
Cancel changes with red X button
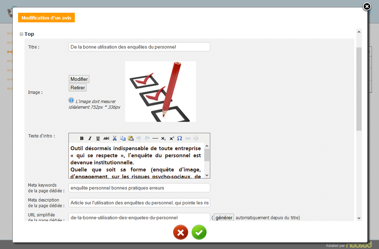(180, 232)
